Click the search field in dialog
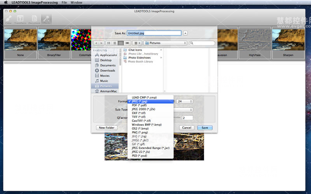The image size is (311, 194). coord(202,43)
